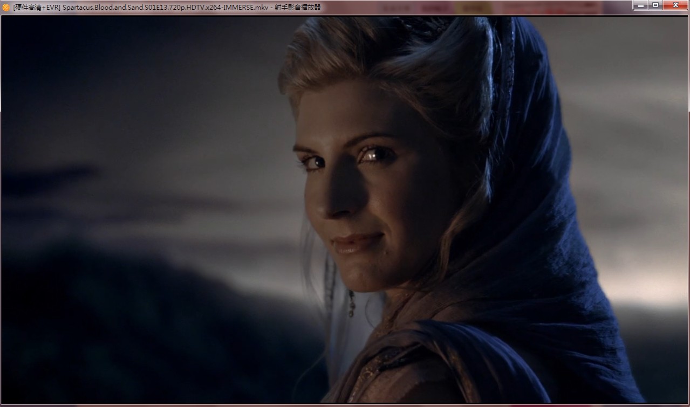Minimize the player window
Viewport: 690px width, 407px height.
pyautogui.click(x=640, y=5)
